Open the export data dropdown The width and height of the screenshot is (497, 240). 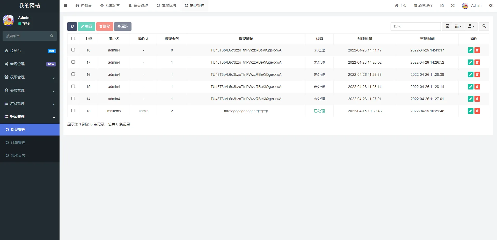pyautogui.click(x=471, y=26)
